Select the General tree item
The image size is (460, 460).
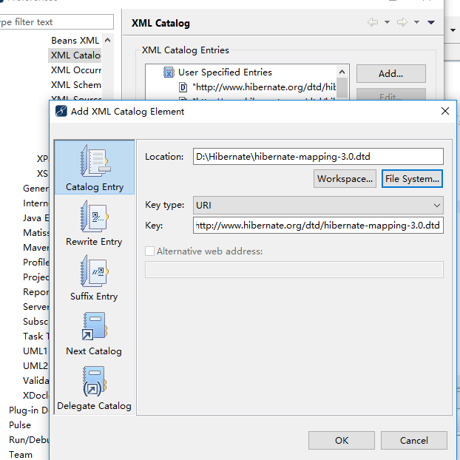pos(35,189)
